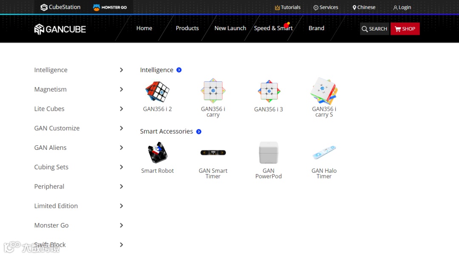This screenshot has width=459, height=256.
Task: Open the GAN Smart Timer product image
Action: pos(213,152)
